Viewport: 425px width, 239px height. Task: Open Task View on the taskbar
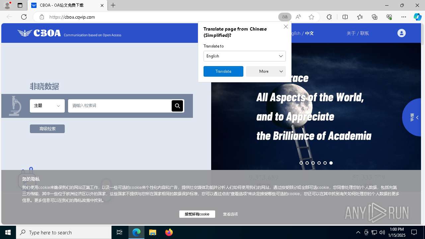point(120,232)
